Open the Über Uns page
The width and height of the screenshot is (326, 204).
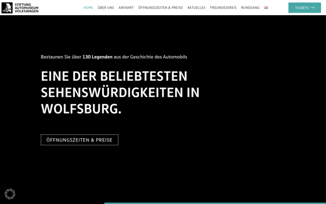coord(106,8)
